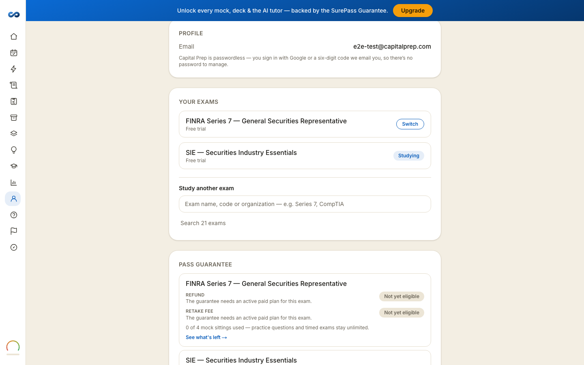Screen dimensions: 584x365
Task: Click the SurePass Guarantee banner text
Action: point(283,11)
